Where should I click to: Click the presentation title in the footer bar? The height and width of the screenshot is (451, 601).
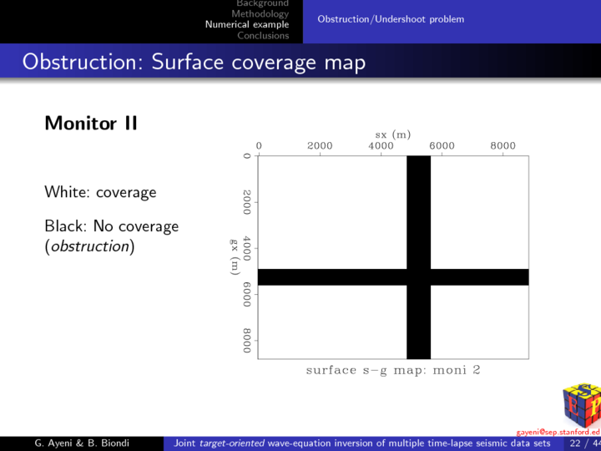(361, 443)
